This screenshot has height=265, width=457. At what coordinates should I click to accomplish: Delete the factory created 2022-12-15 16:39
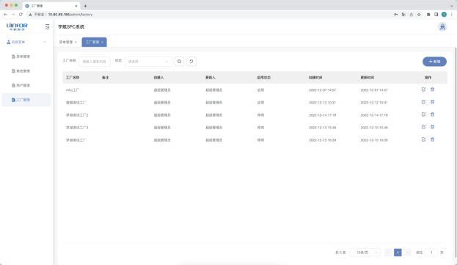click(x=433, y=139)
